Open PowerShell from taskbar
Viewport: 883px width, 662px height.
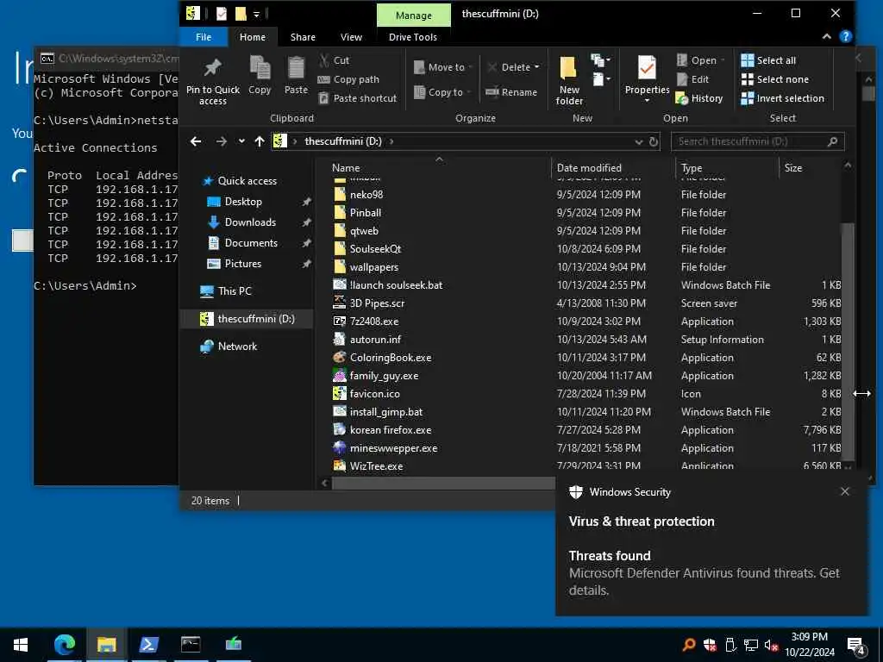point(148,644)
